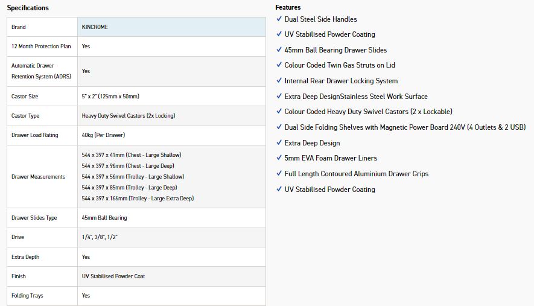Click the checkmark beside 5mm EVA Foam Drawer Liners
Viewport: 534px width, 306px height.
tap(279, 158)
